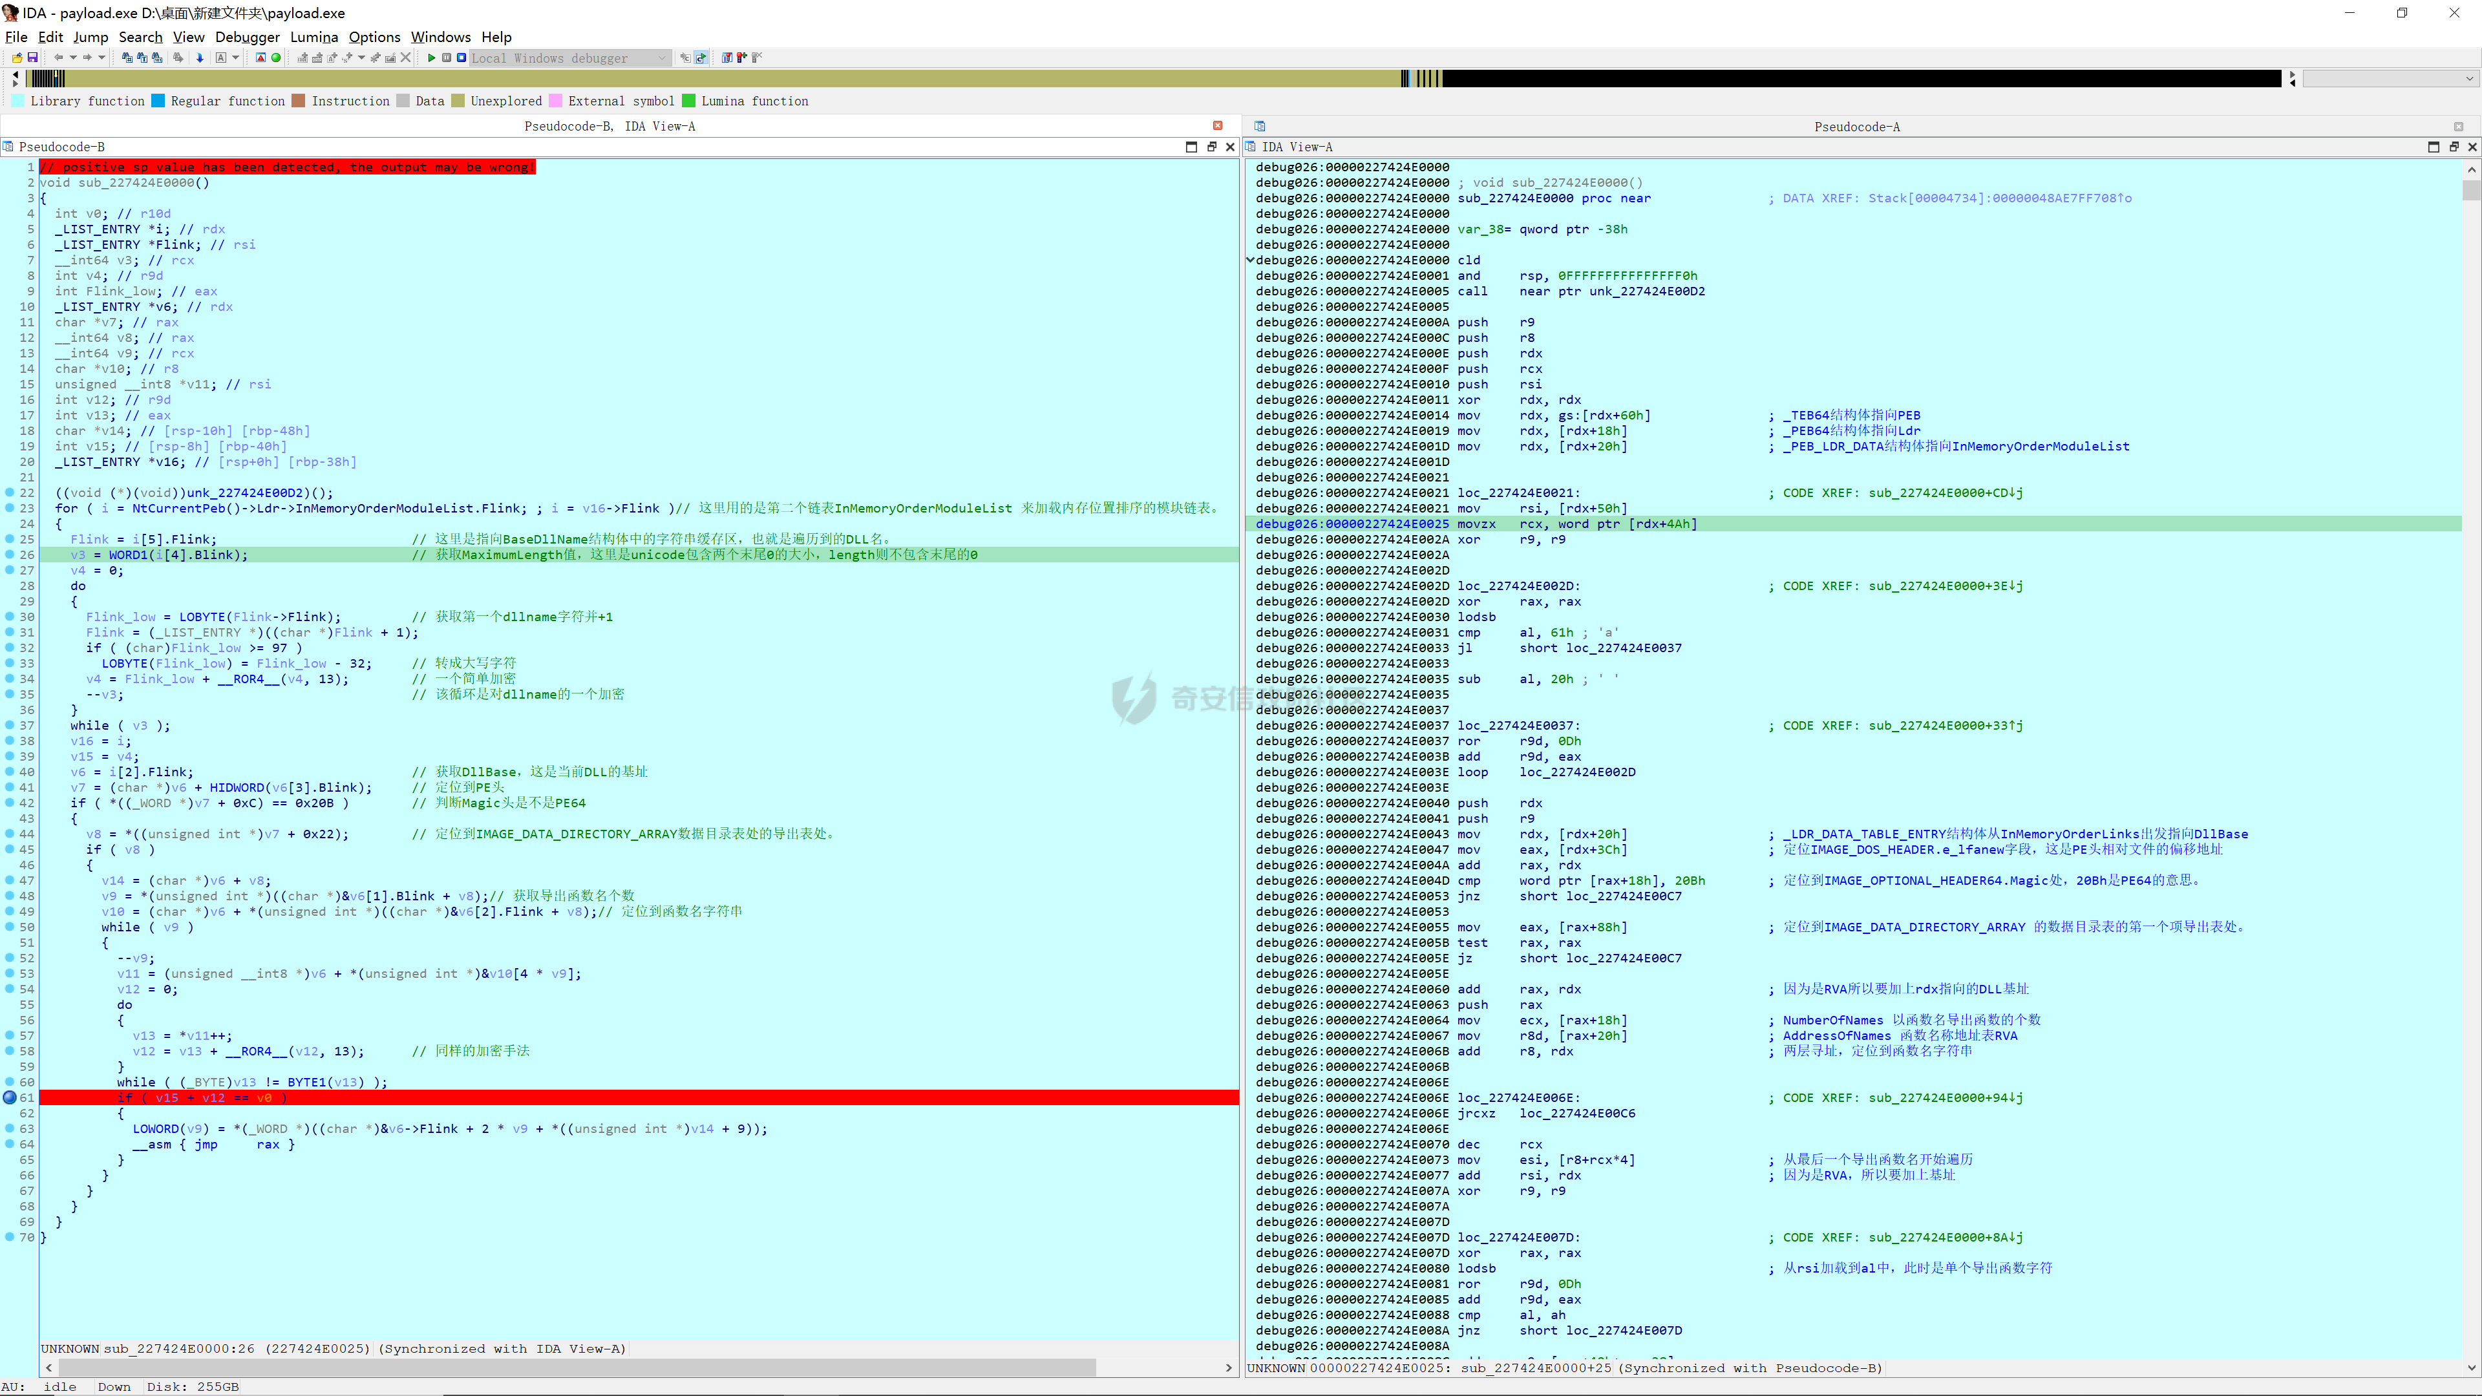Open the combo box right of the navigation band
2482x1396 pixels.
[2390, 78]
